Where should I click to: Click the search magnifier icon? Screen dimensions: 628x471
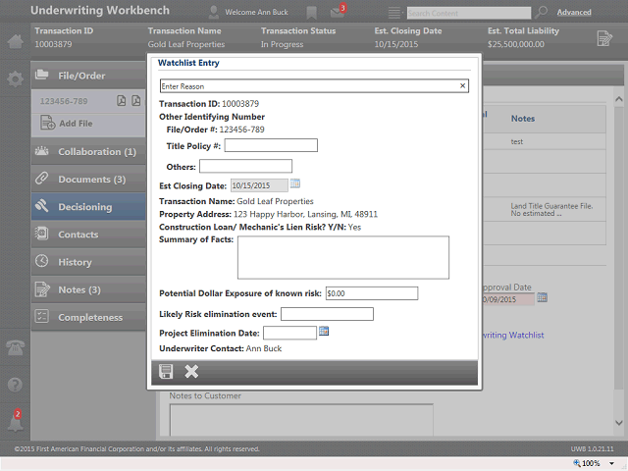541,12
